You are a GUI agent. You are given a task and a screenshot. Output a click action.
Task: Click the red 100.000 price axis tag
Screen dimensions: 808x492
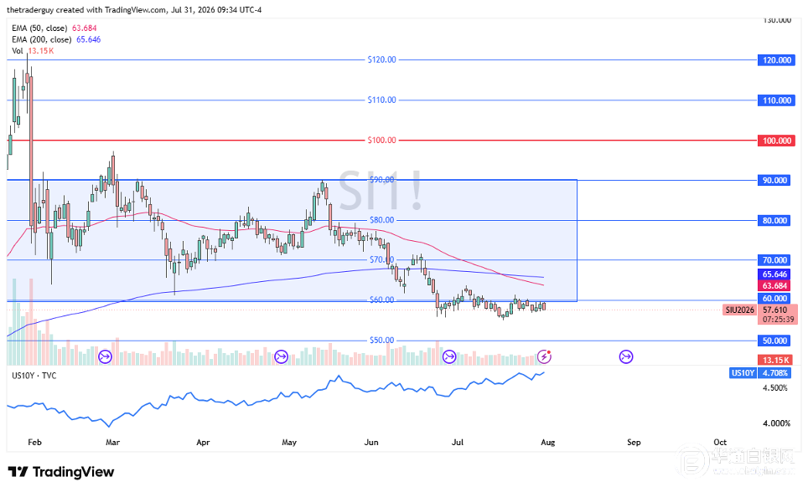coord(776,141)
